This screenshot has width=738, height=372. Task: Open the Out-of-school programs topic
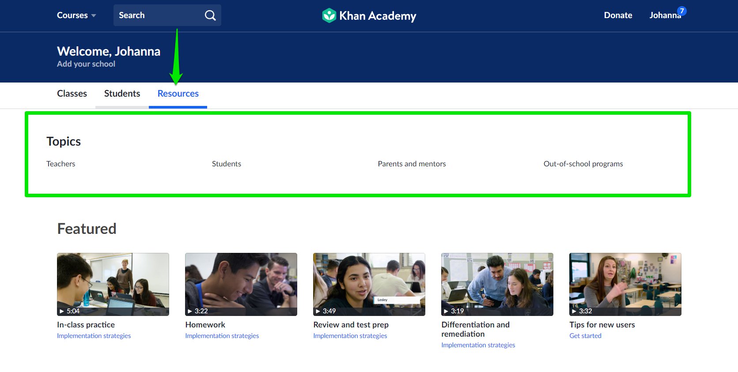583,164
